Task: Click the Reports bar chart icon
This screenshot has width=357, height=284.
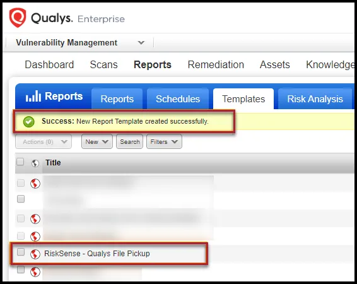Action: click(33, 96)
